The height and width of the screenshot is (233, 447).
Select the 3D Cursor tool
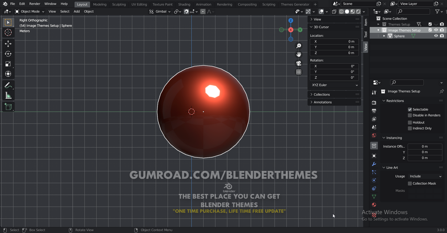(x=8, y=32)
